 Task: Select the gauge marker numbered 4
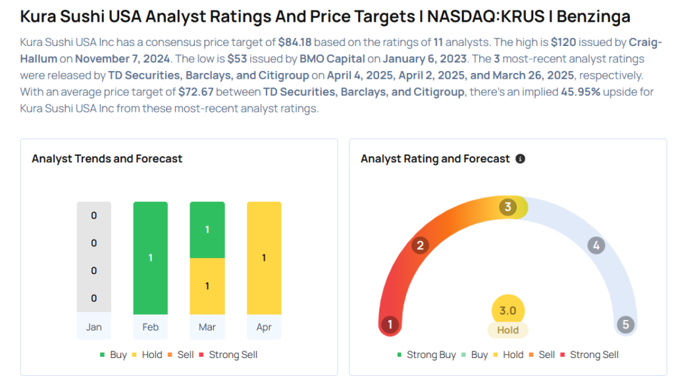point(596,246)
